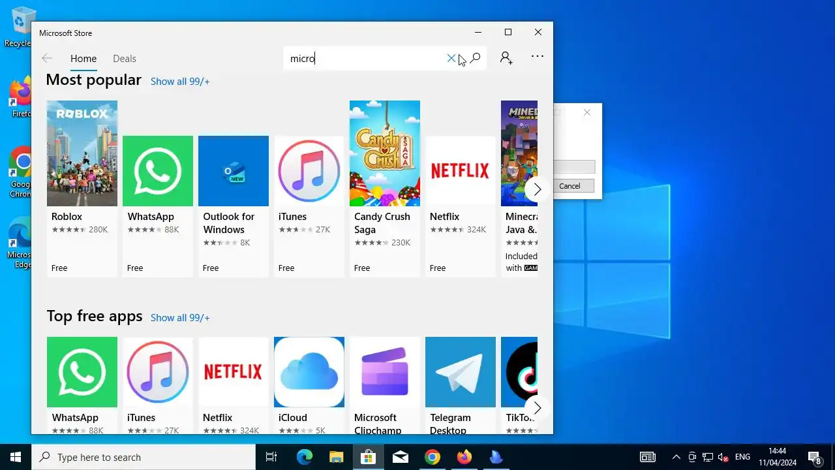Open the Microsoft Clipchamp app icon
This screenshot has height=470, width=835.
pos(385,372)
